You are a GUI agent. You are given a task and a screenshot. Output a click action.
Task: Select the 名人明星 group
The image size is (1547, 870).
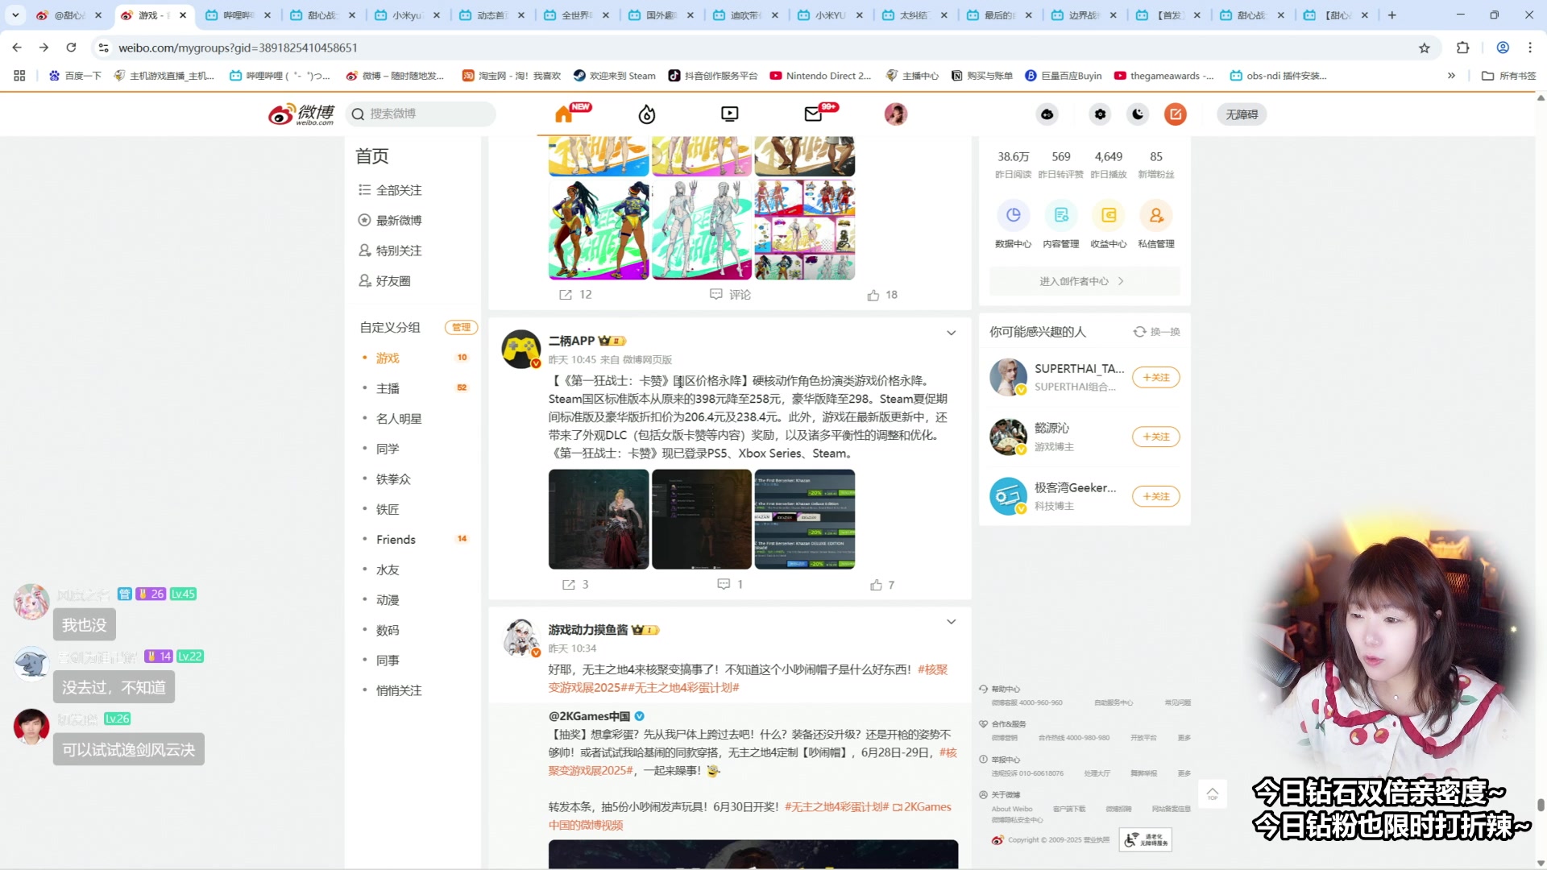[399, 419]
